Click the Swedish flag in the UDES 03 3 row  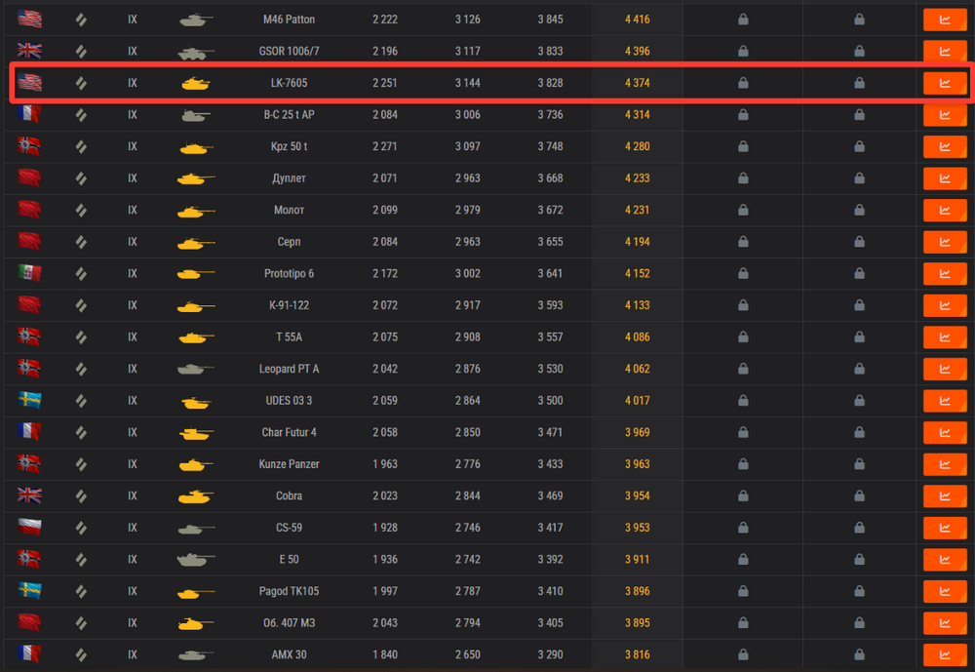click(29, 400)
